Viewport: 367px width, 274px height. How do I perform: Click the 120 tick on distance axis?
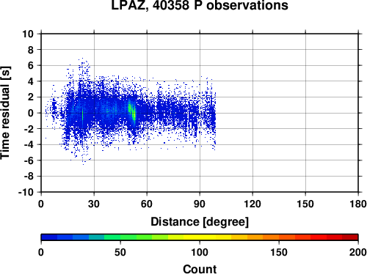[252, 204]
